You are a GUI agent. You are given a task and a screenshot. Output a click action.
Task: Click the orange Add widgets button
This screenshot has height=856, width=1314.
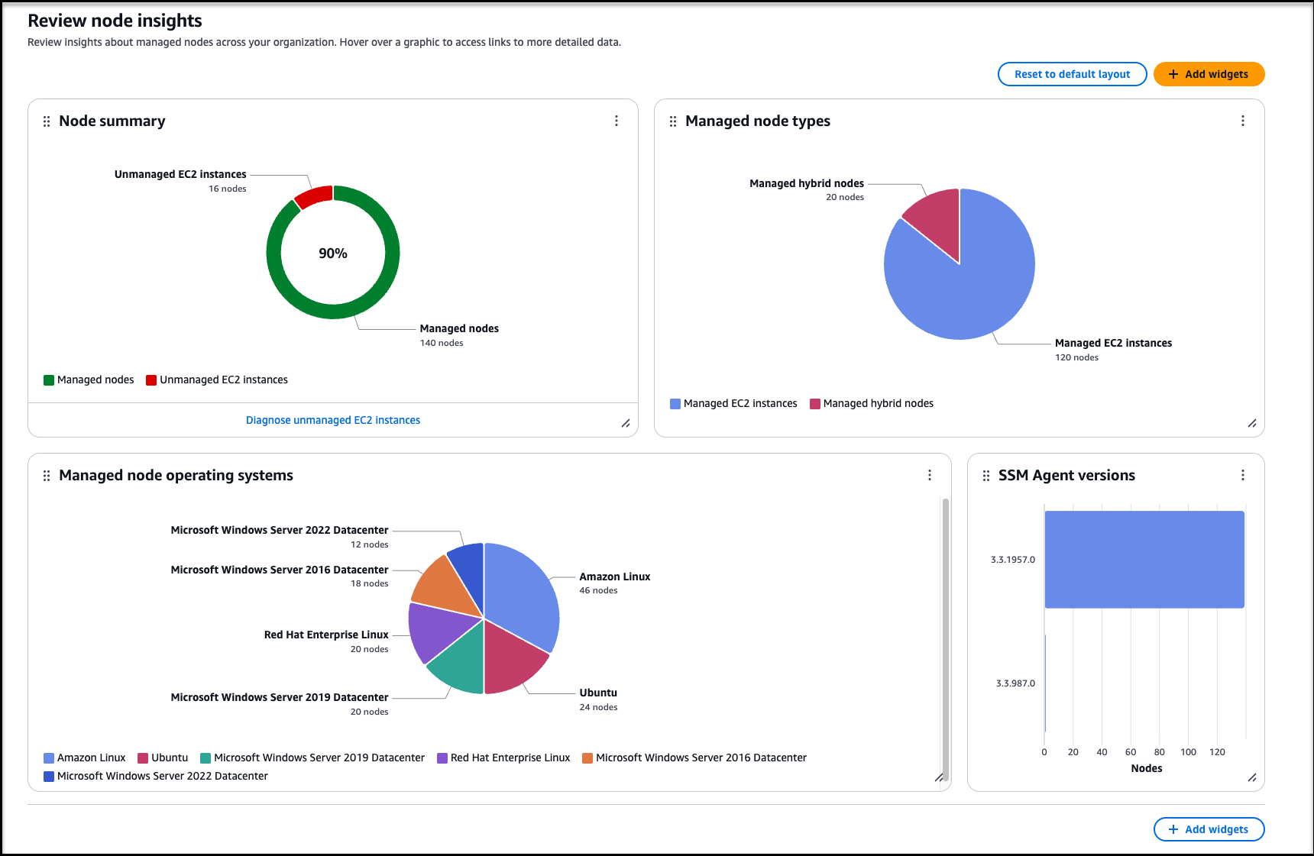(x=1209, y=74)
